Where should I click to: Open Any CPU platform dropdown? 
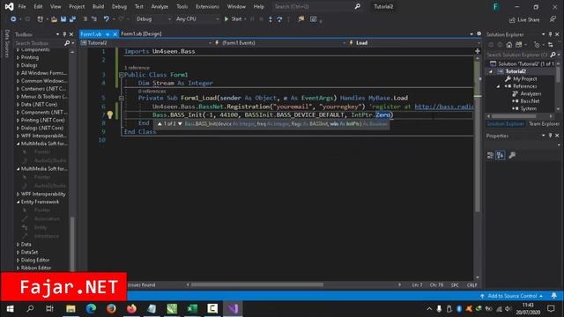(x=197, y=19)
